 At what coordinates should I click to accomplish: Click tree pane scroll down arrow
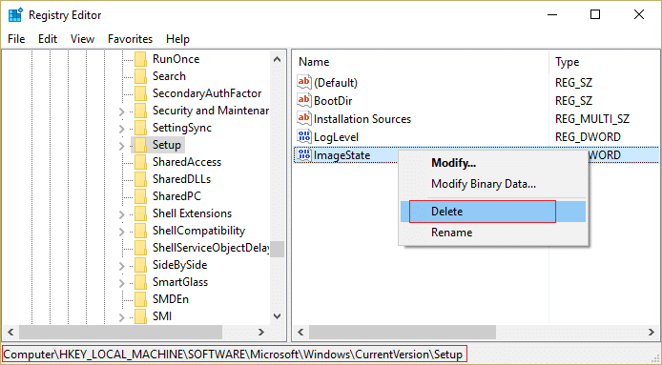[x=277, y=316]
